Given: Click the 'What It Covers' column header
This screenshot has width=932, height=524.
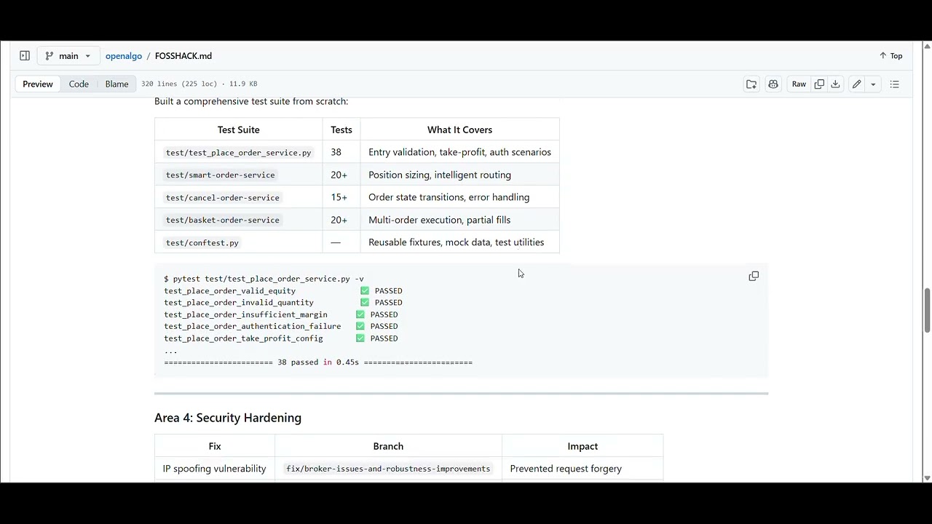Looking at the screenshot, I should [459, 130].
